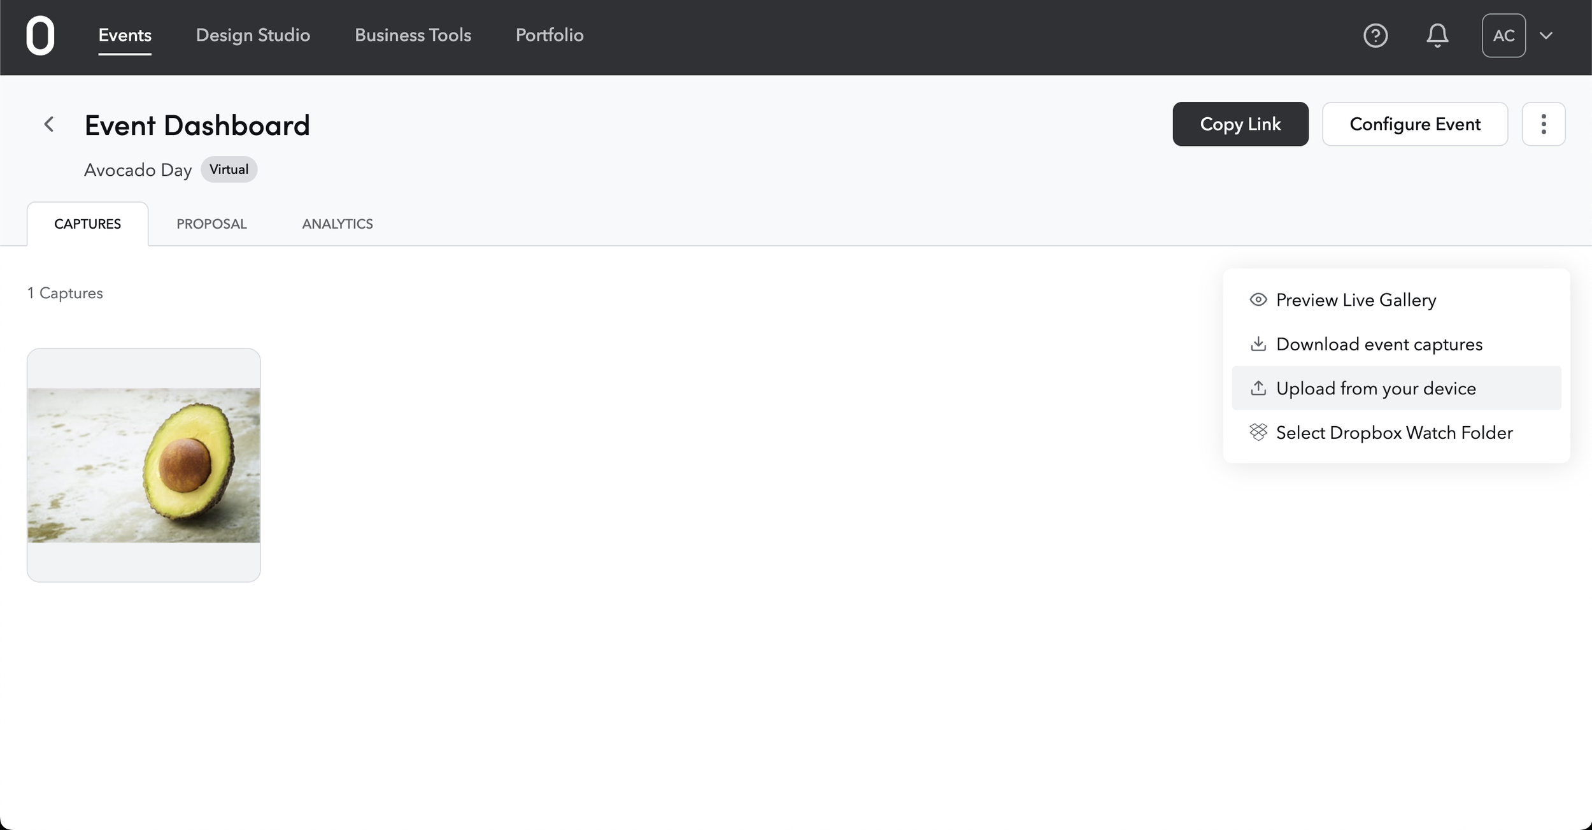Open Portfolio in navigation
The width and height of the screenshot is (1592, 830).
(x=550, y=35)
